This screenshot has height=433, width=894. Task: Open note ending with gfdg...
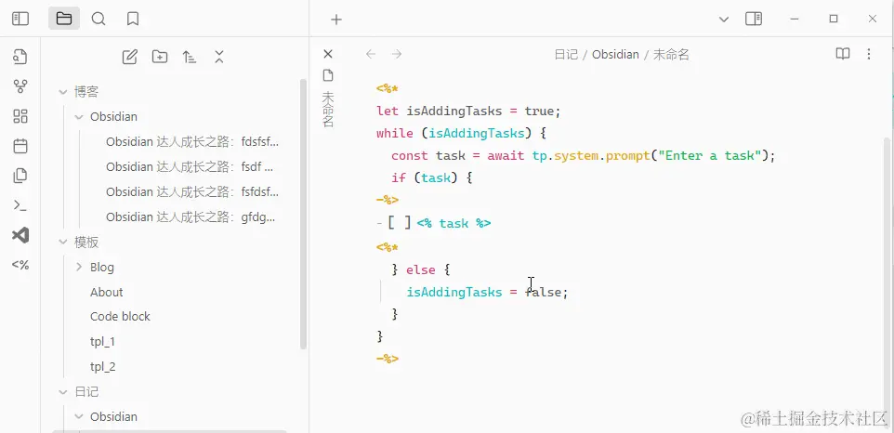pyautogui.click(x=191, y=217)
